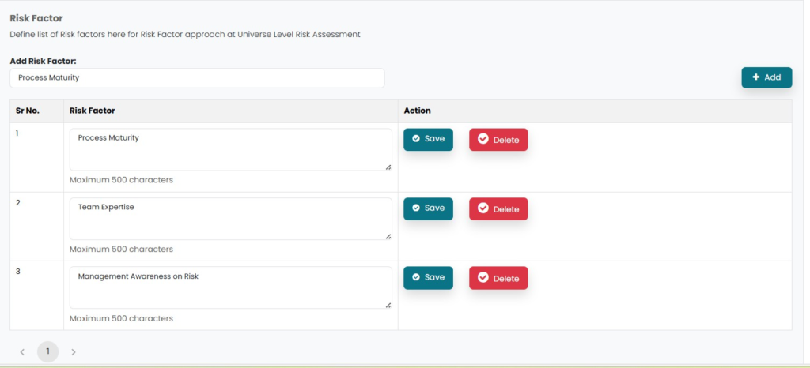Screen dimensions: 810x368
Task: Click the Sr No. column header
Action: (x=28, y=111)
